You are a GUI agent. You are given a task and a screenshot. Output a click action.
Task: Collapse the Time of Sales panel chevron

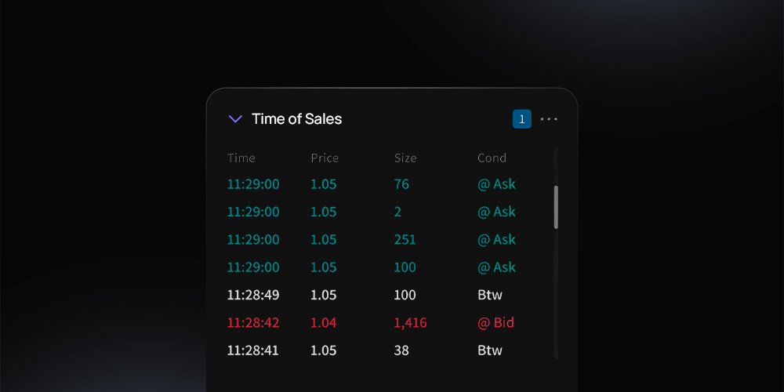tap(235, 119)
